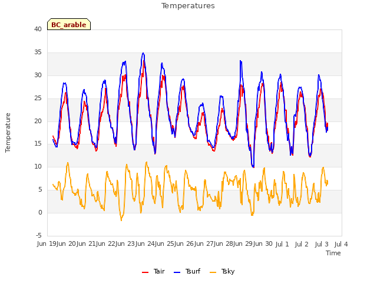Image resolution: width=377 pixels, height=283 pixels.
Task: Select the chart title 'Temperatures'
Action: coord(188,6)
